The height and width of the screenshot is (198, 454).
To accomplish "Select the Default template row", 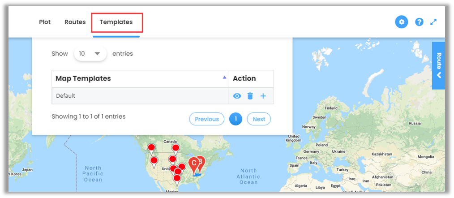I will point(134,96).
